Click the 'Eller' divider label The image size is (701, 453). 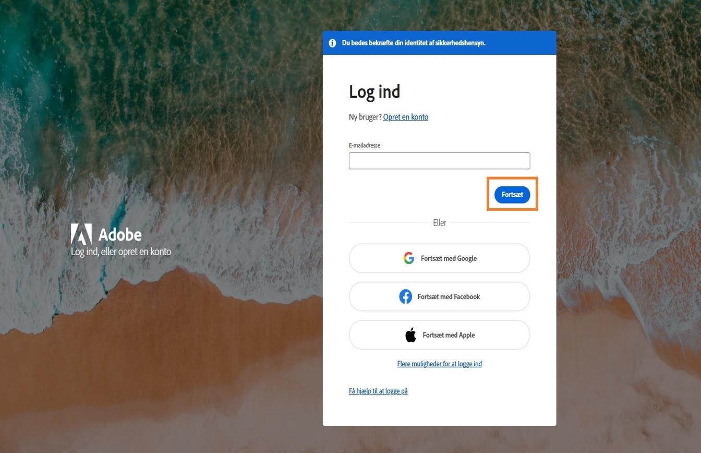439,222
